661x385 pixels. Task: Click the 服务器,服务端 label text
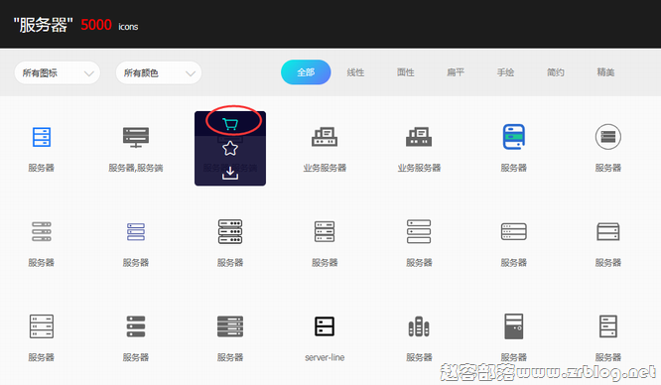tap(136, 168)
